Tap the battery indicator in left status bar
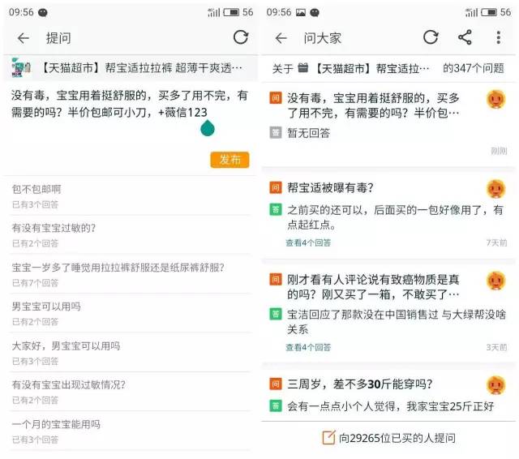Screen dimensions: 519x459 231,12
